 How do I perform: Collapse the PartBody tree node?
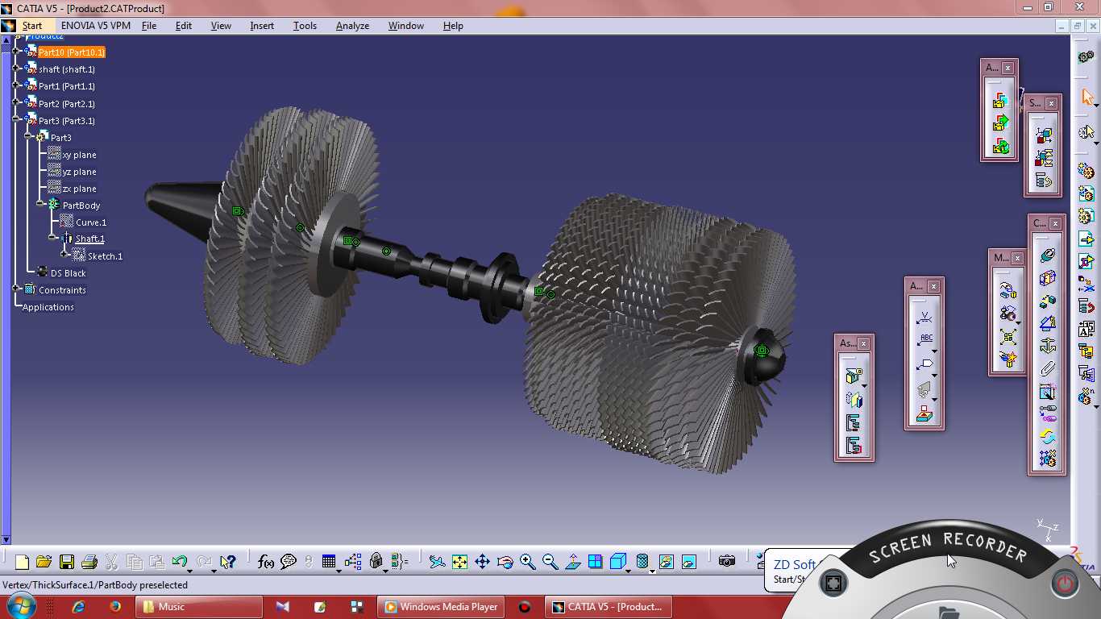point(41,205)
